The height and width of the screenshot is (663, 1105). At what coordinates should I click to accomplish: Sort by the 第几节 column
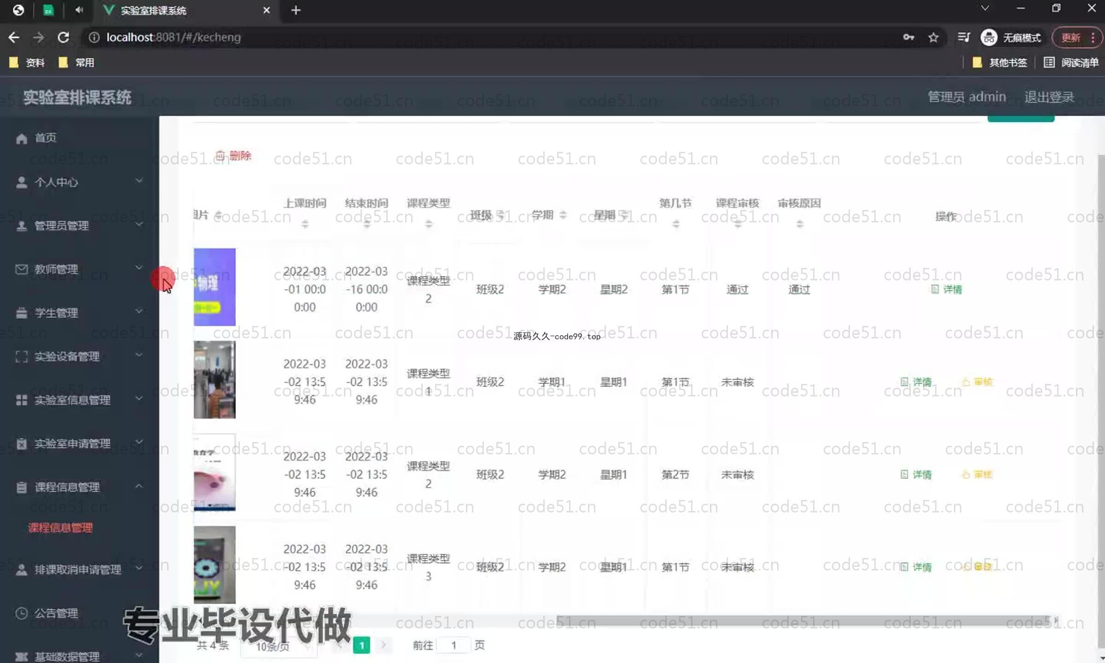(x=675, y=224)
